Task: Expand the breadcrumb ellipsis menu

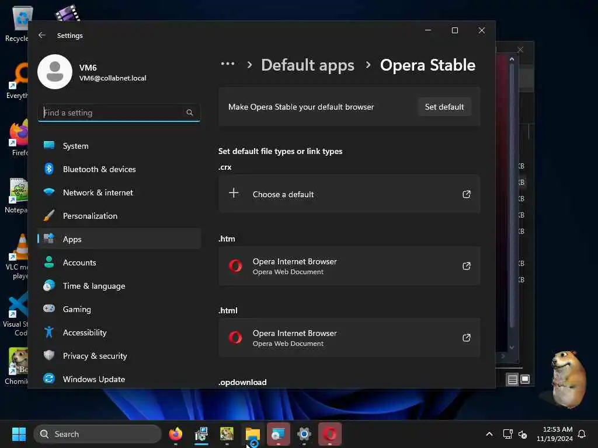Action: [x=228, y=64]
